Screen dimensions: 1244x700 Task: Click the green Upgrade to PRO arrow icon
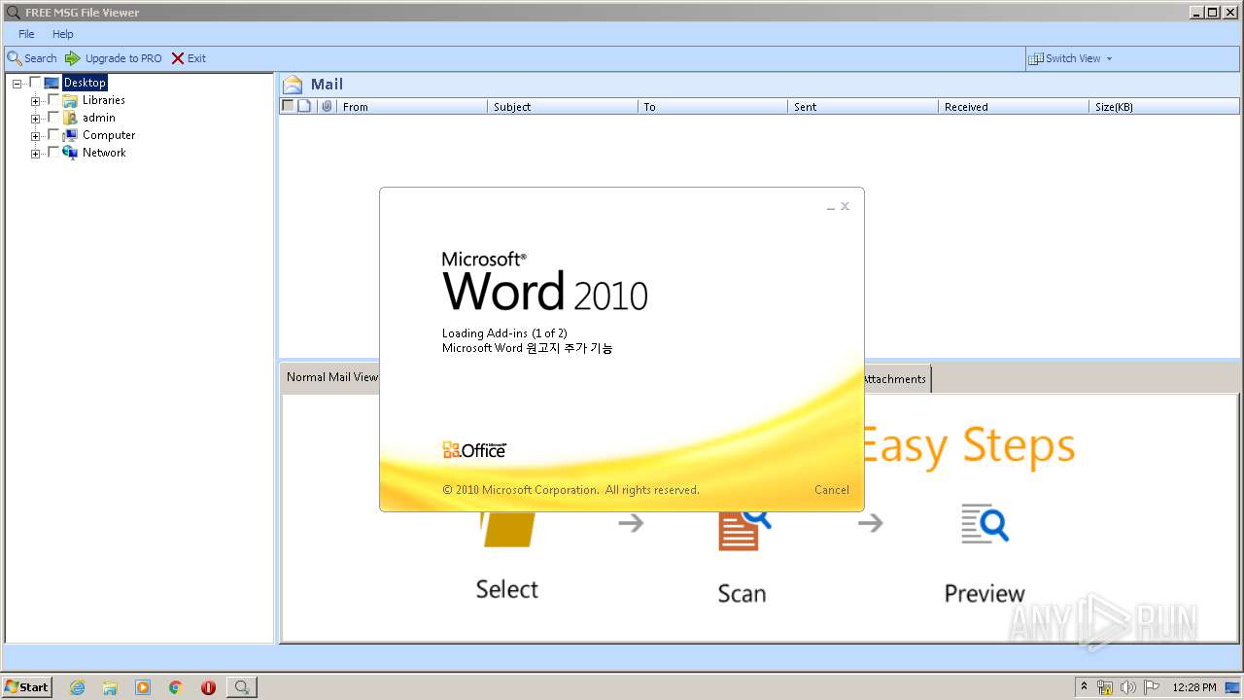73,58
